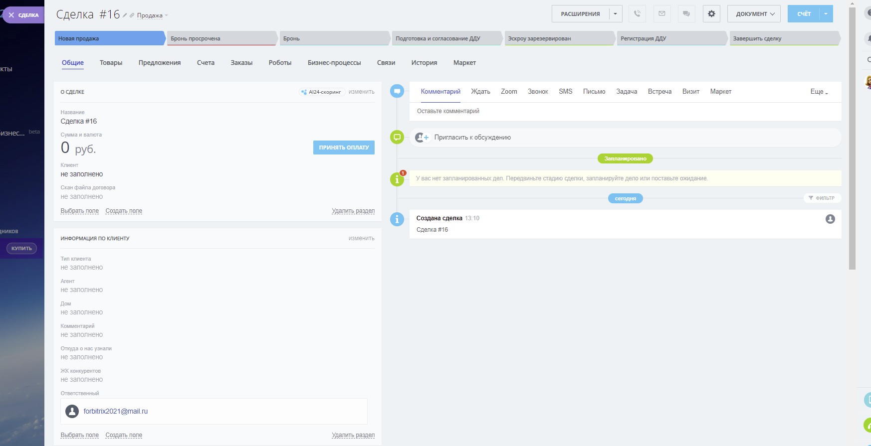Click the add-user icon in Пригласить к обсуждению
The width and height of the screenshot is (871, 446).
[422, 138]
